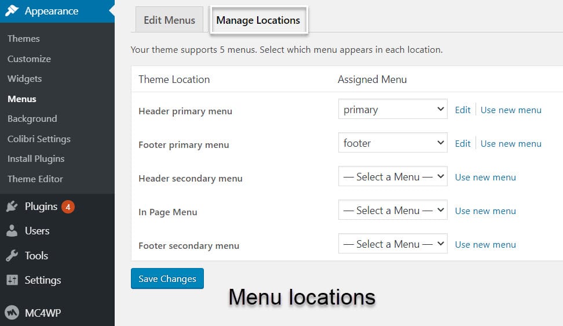Click Use new menu for In Page Menu

(x=485, y=211)
